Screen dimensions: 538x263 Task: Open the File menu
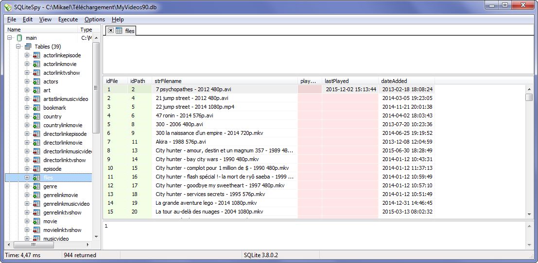coord(12,19)
